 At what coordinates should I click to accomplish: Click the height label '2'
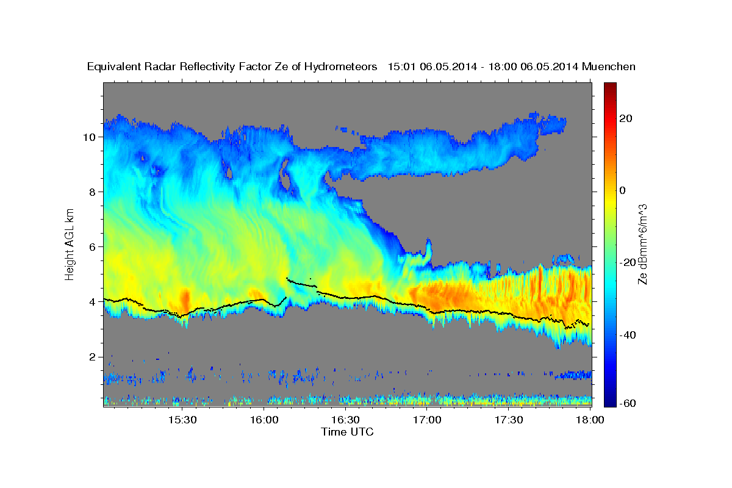point(93,357)
